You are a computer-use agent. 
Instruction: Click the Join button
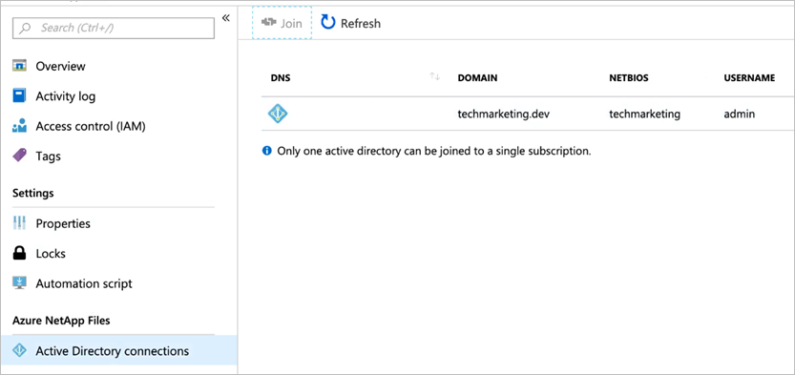click(x=282, y=23)
